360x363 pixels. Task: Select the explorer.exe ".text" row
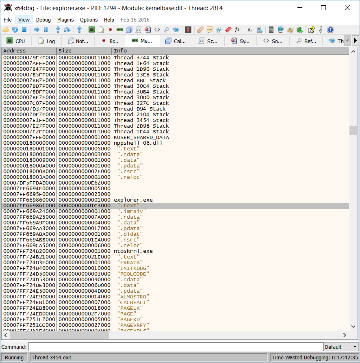tap(176, 206)
